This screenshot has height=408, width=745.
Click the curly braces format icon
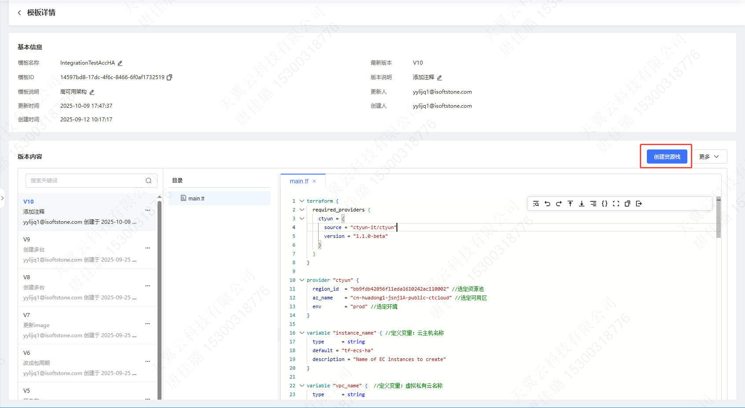coord(605,204)
